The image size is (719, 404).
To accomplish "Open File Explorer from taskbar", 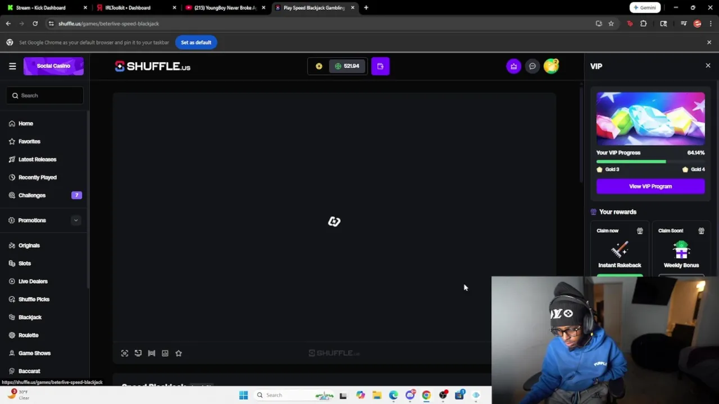I will (x=377, y=395).
